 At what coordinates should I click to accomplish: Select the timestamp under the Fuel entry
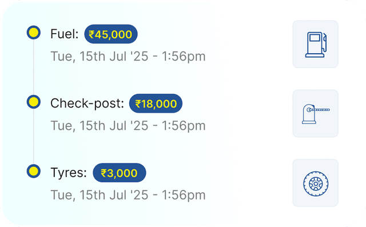point(128,57)
